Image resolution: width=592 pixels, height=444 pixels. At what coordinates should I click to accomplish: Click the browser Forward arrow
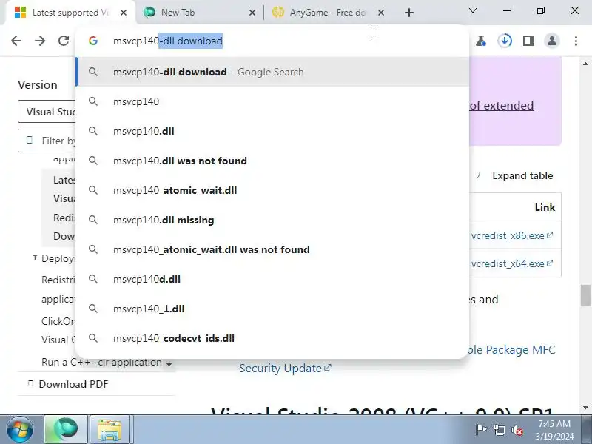point(40,41)
